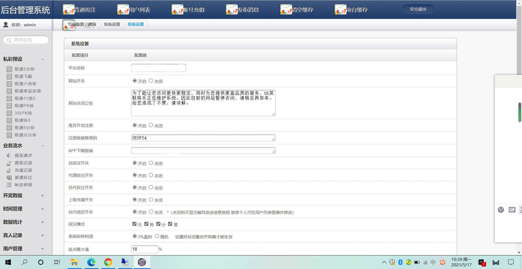Image resolution: width=522 pixels, height=269 pixels.
Task: Open the emoji picker smiley icon
Action: click(x=501, y=210)
